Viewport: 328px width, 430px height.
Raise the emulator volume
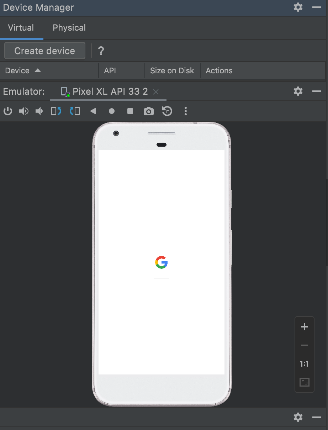tap(24, 111)
